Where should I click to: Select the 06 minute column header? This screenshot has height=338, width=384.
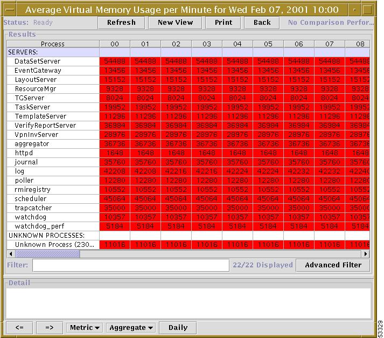click(x=299, y=44)
